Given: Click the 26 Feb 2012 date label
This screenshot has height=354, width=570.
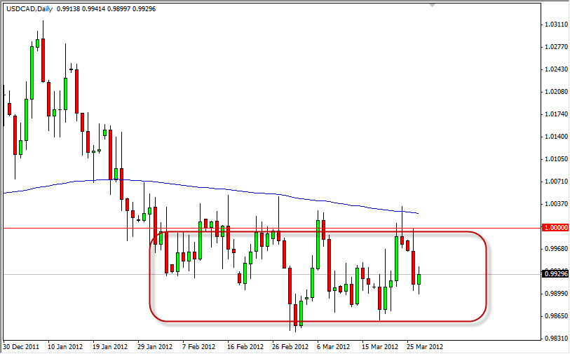Looking at the screenshot, I should click(290, 347).
